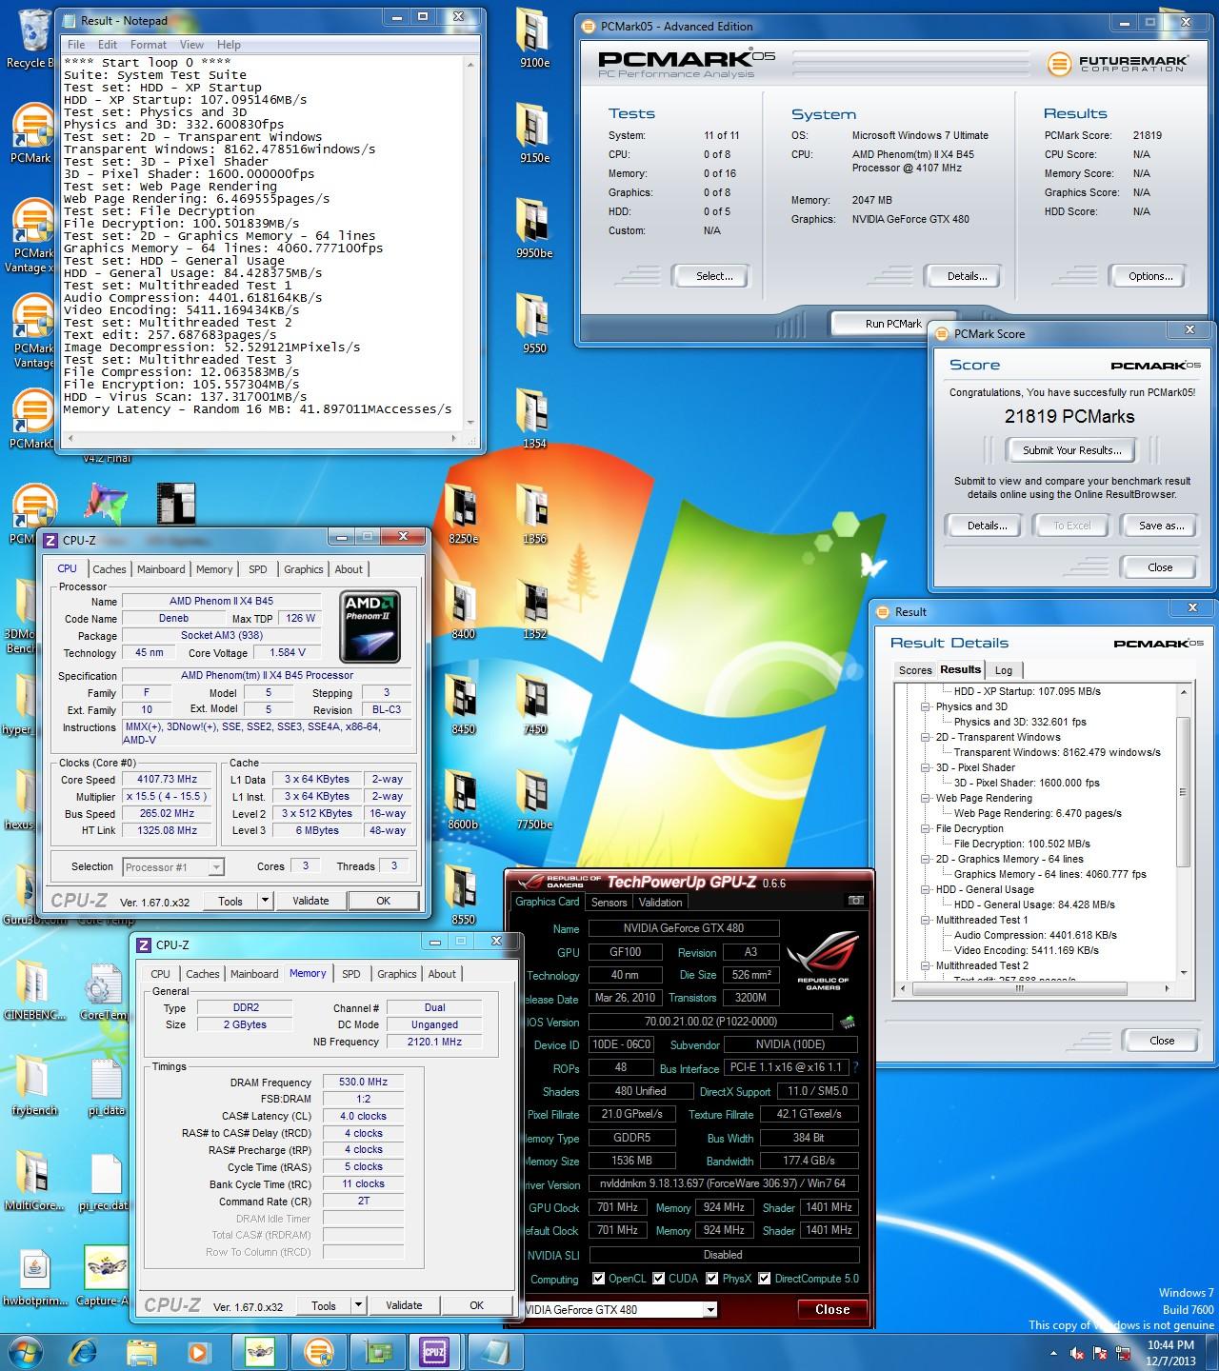Open the Scores tab in Result Details
The width and height of the screenshot is (1219, 1371).
pos(915,670)
